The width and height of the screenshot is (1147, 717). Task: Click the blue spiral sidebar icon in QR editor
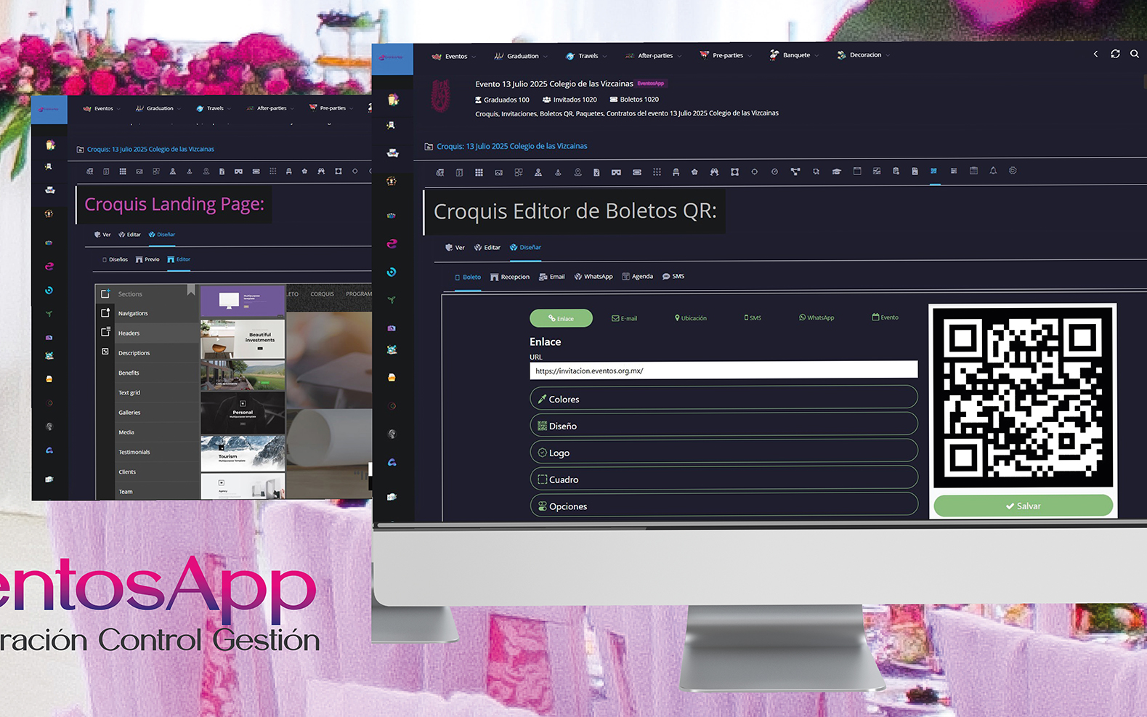click(x=392, y=272)
